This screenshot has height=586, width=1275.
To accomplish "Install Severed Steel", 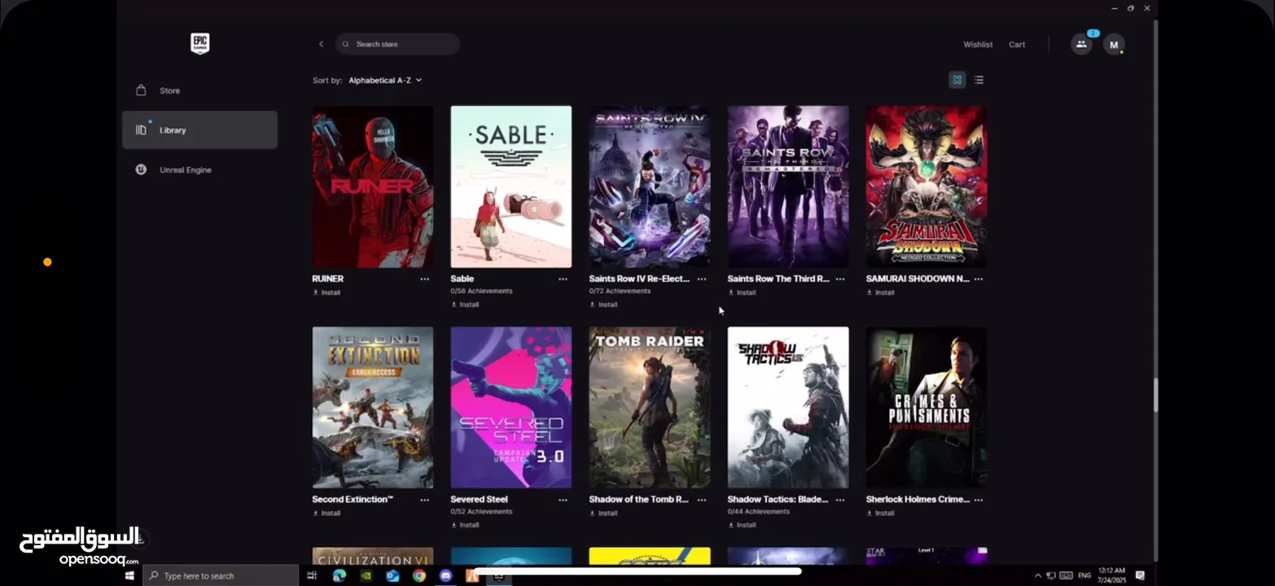I will pyautogui.click(x=466, y=526).
